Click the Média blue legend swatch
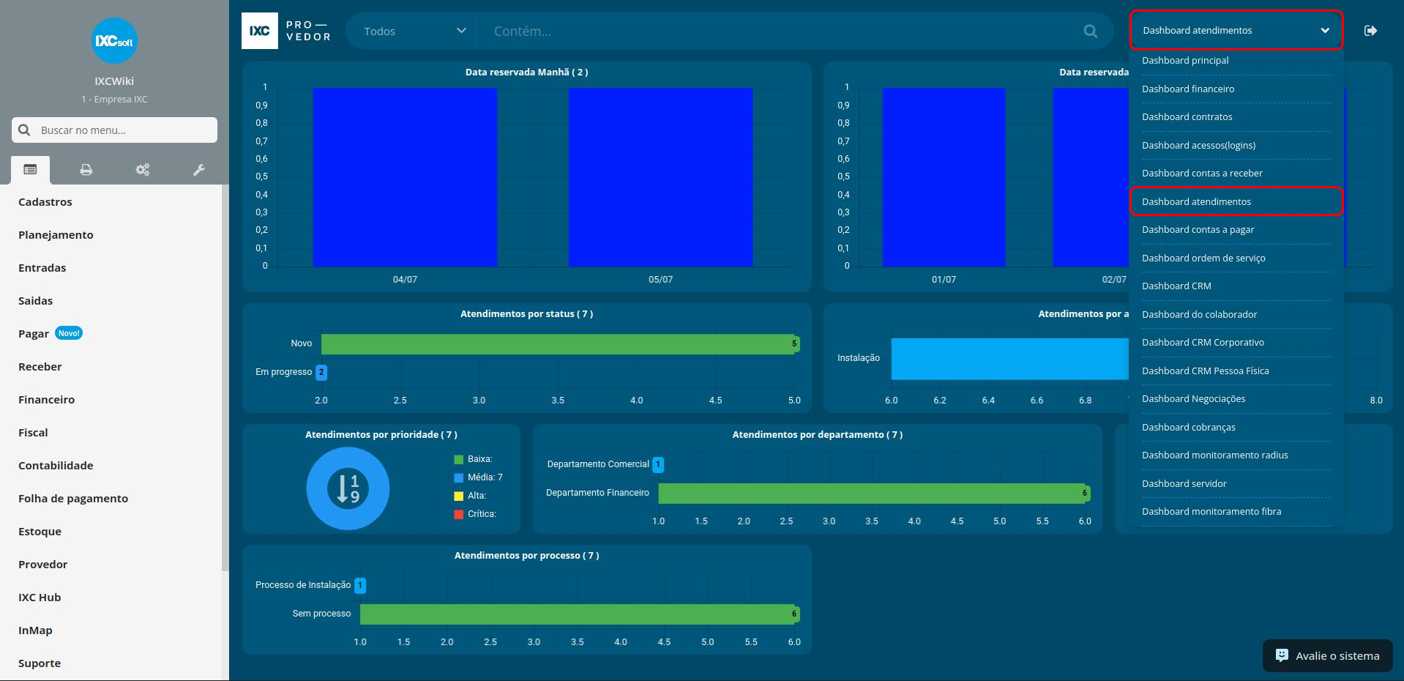Screen dimensions: 1404x681 [459, 477]
